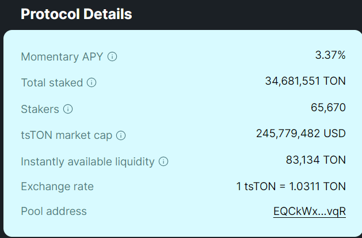
Task: Click the tsTON market cap label
Action: coord(67,135)
